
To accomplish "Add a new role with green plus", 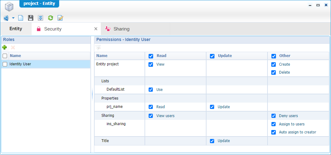I will pos(5,47).
